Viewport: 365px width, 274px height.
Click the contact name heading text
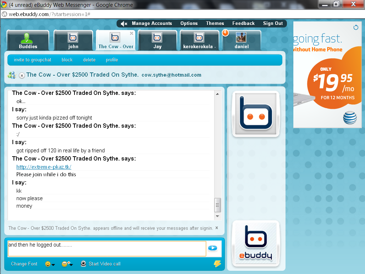point(82,75)
